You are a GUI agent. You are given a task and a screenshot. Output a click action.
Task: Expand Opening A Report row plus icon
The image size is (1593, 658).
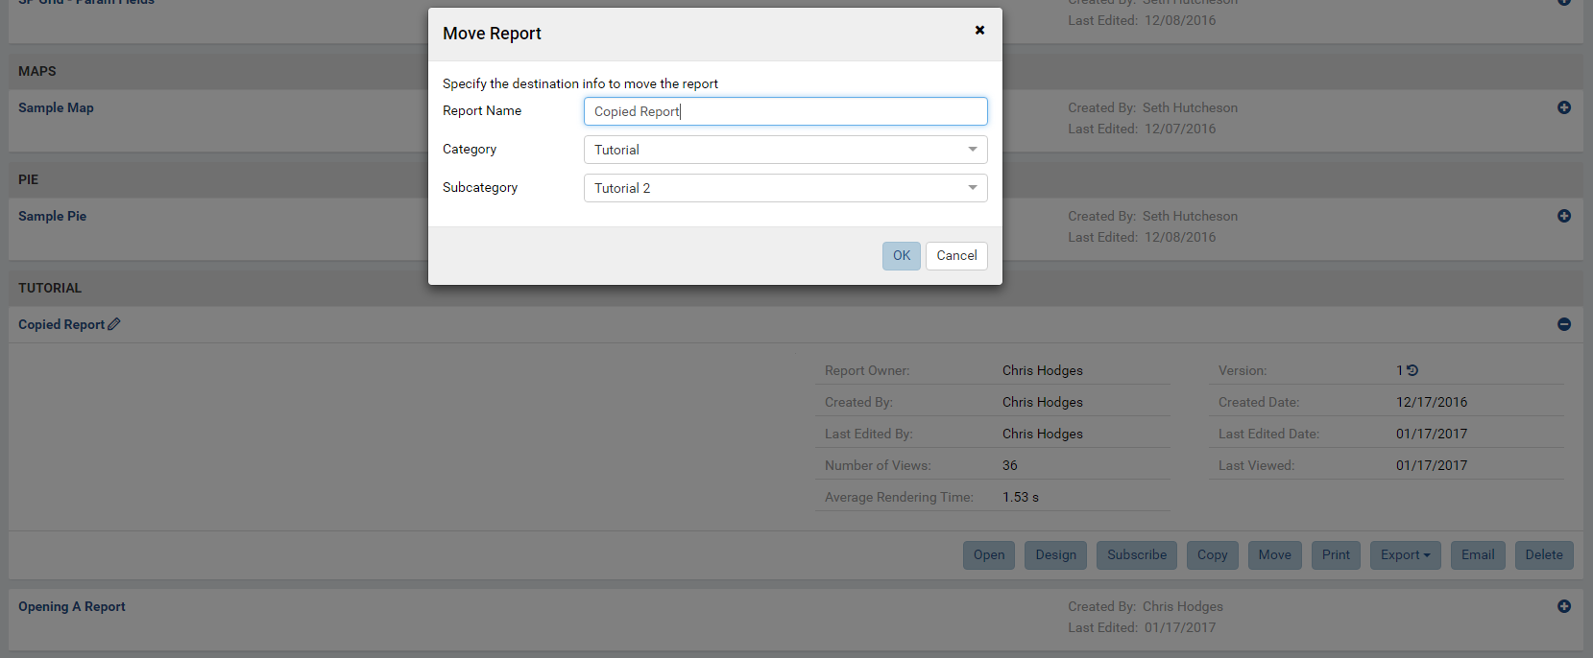1564,606
